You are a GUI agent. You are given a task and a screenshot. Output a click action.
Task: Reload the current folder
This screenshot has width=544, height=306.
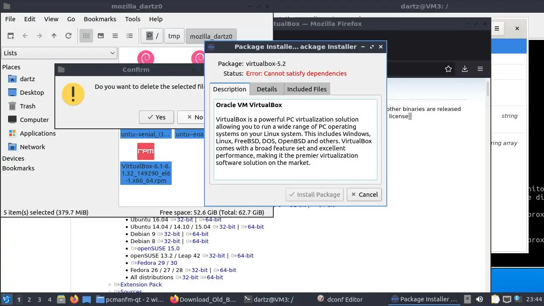point(68,36)
